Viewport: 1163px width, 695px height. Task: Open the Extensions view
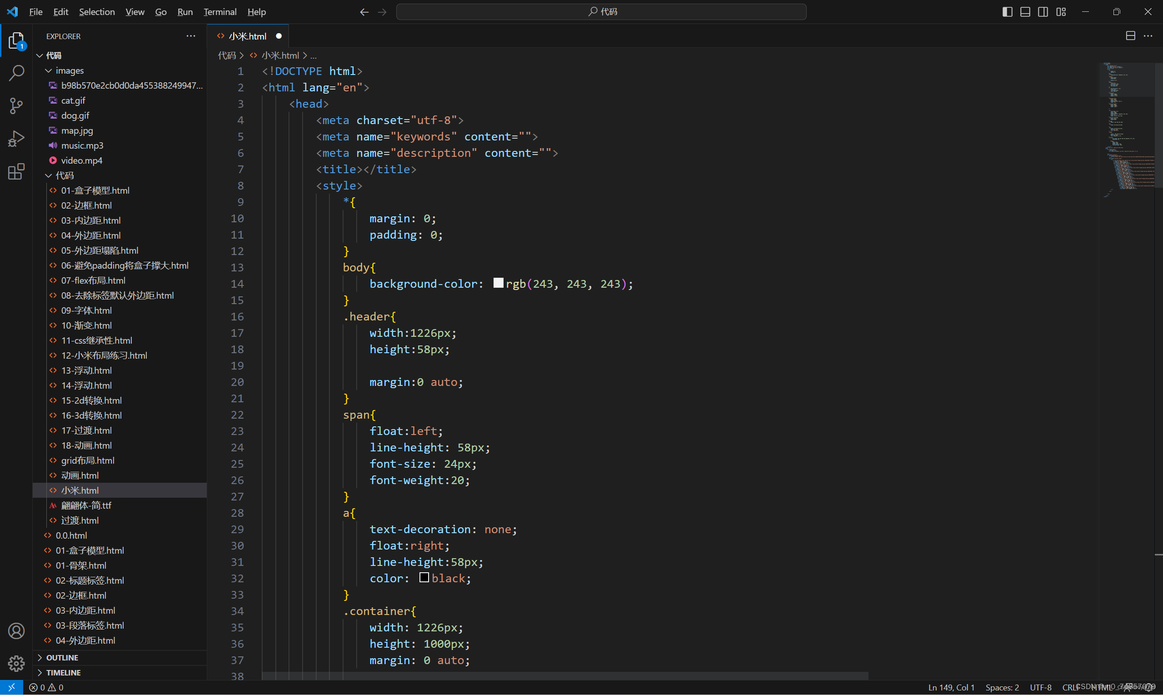pyautogui.click(x=16, y=171)
